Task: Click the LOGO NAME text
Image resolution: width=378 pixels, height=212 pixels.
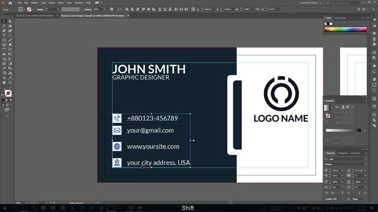Action: pos(281,118)
